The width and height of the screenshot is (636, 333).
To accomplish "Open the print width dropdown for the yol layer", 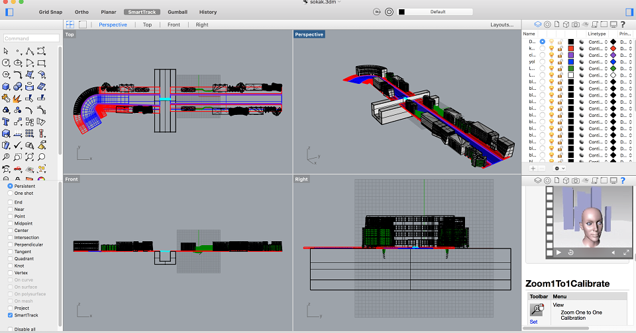I will [626, 62].
